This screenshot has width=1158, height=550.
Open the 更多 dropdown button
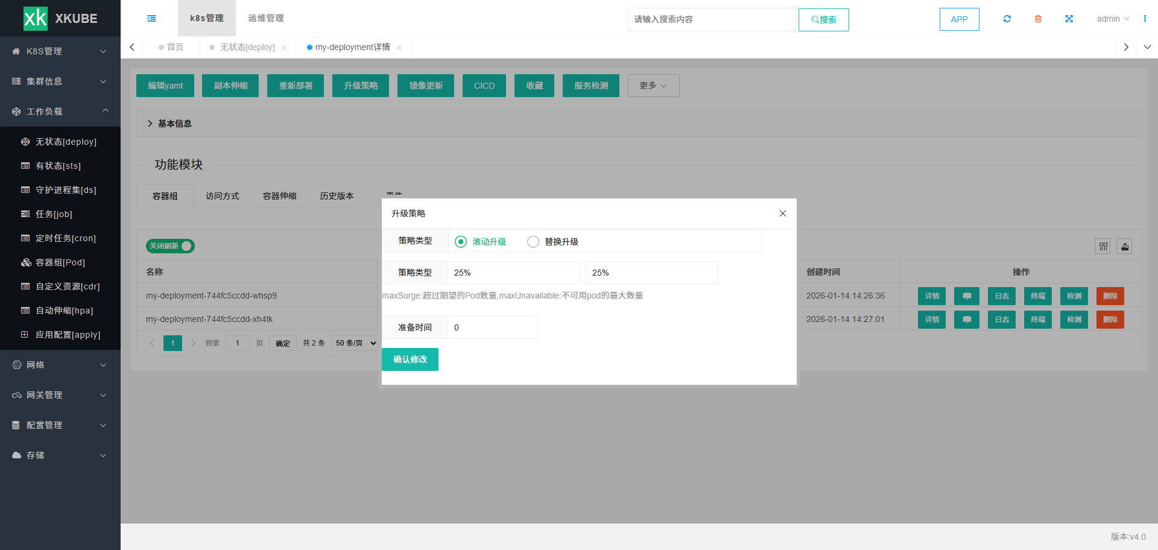pyautogui.click(x=653, y=86)
